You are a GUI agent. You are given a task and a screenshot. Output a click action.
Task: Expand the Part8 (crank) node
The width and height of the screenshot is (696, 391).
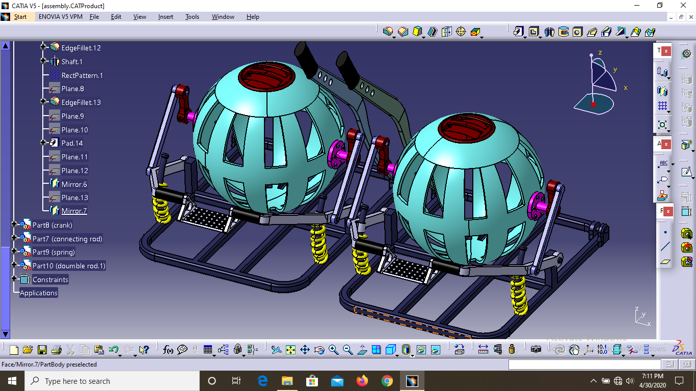pos(14,224)
